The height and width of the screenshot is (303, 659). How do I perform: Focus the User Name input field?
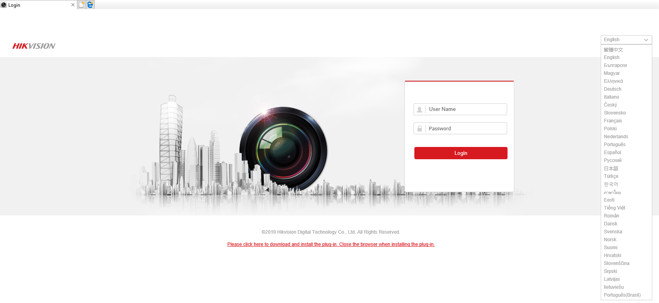pyautogui.click(x=460, y=109)
